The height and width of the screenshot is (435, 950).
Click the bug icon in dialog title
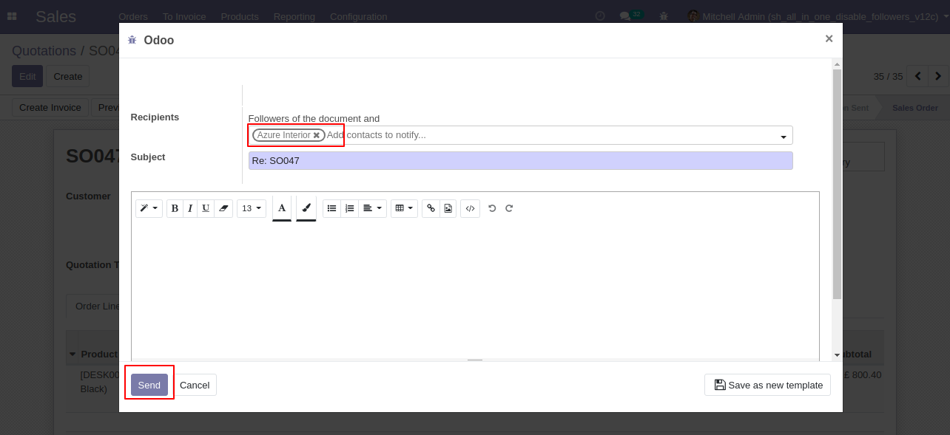[x=132, y=40]
